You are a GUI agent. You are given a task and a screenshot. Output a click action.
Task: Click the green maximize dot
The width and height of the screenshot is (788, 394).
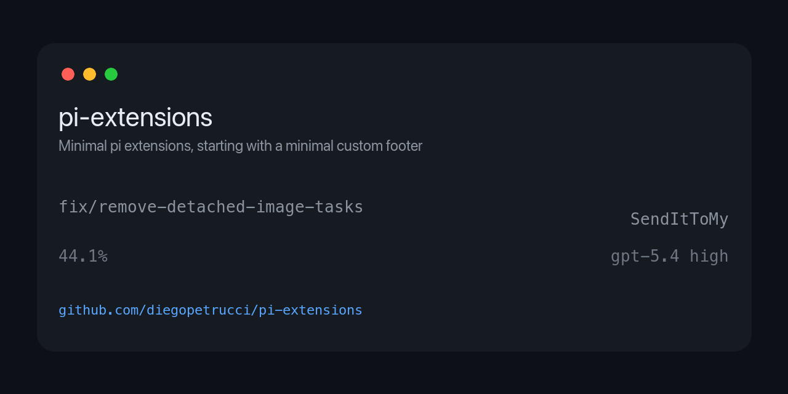pos(111,74)
